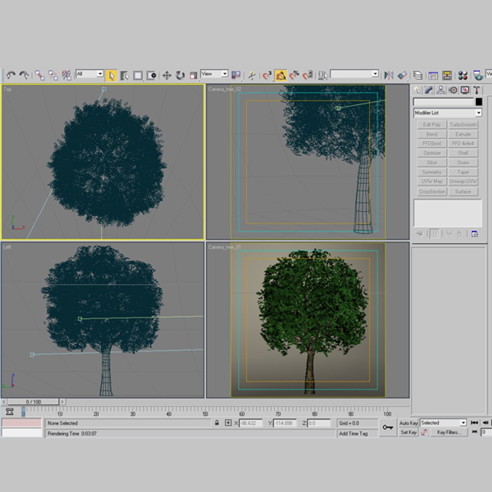Expand the Modifier List dropdown
492x492 pixels.
click(x=448, y=113)
